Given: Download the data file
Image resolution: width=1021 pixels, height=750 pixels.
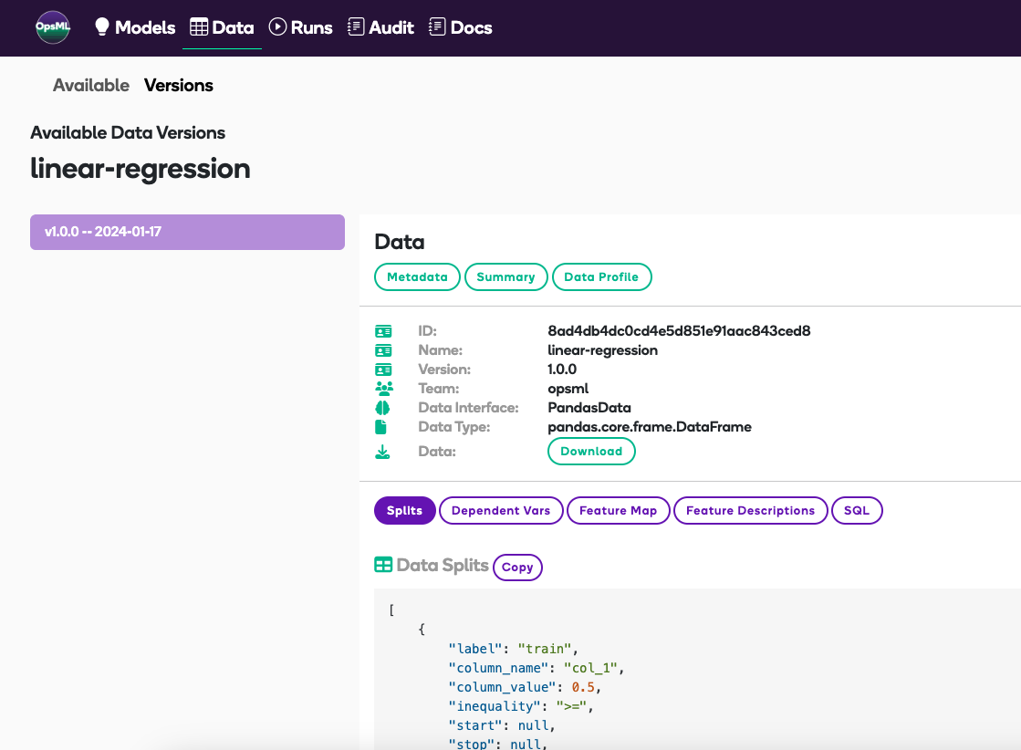Looking at the screenshot, I should 591,451.
